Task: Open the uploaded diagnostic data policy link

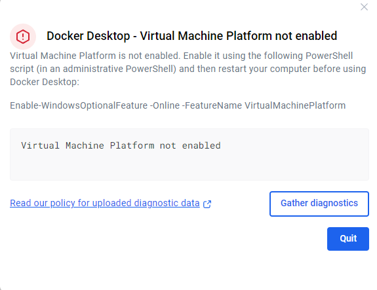Action: click(105, 203)
